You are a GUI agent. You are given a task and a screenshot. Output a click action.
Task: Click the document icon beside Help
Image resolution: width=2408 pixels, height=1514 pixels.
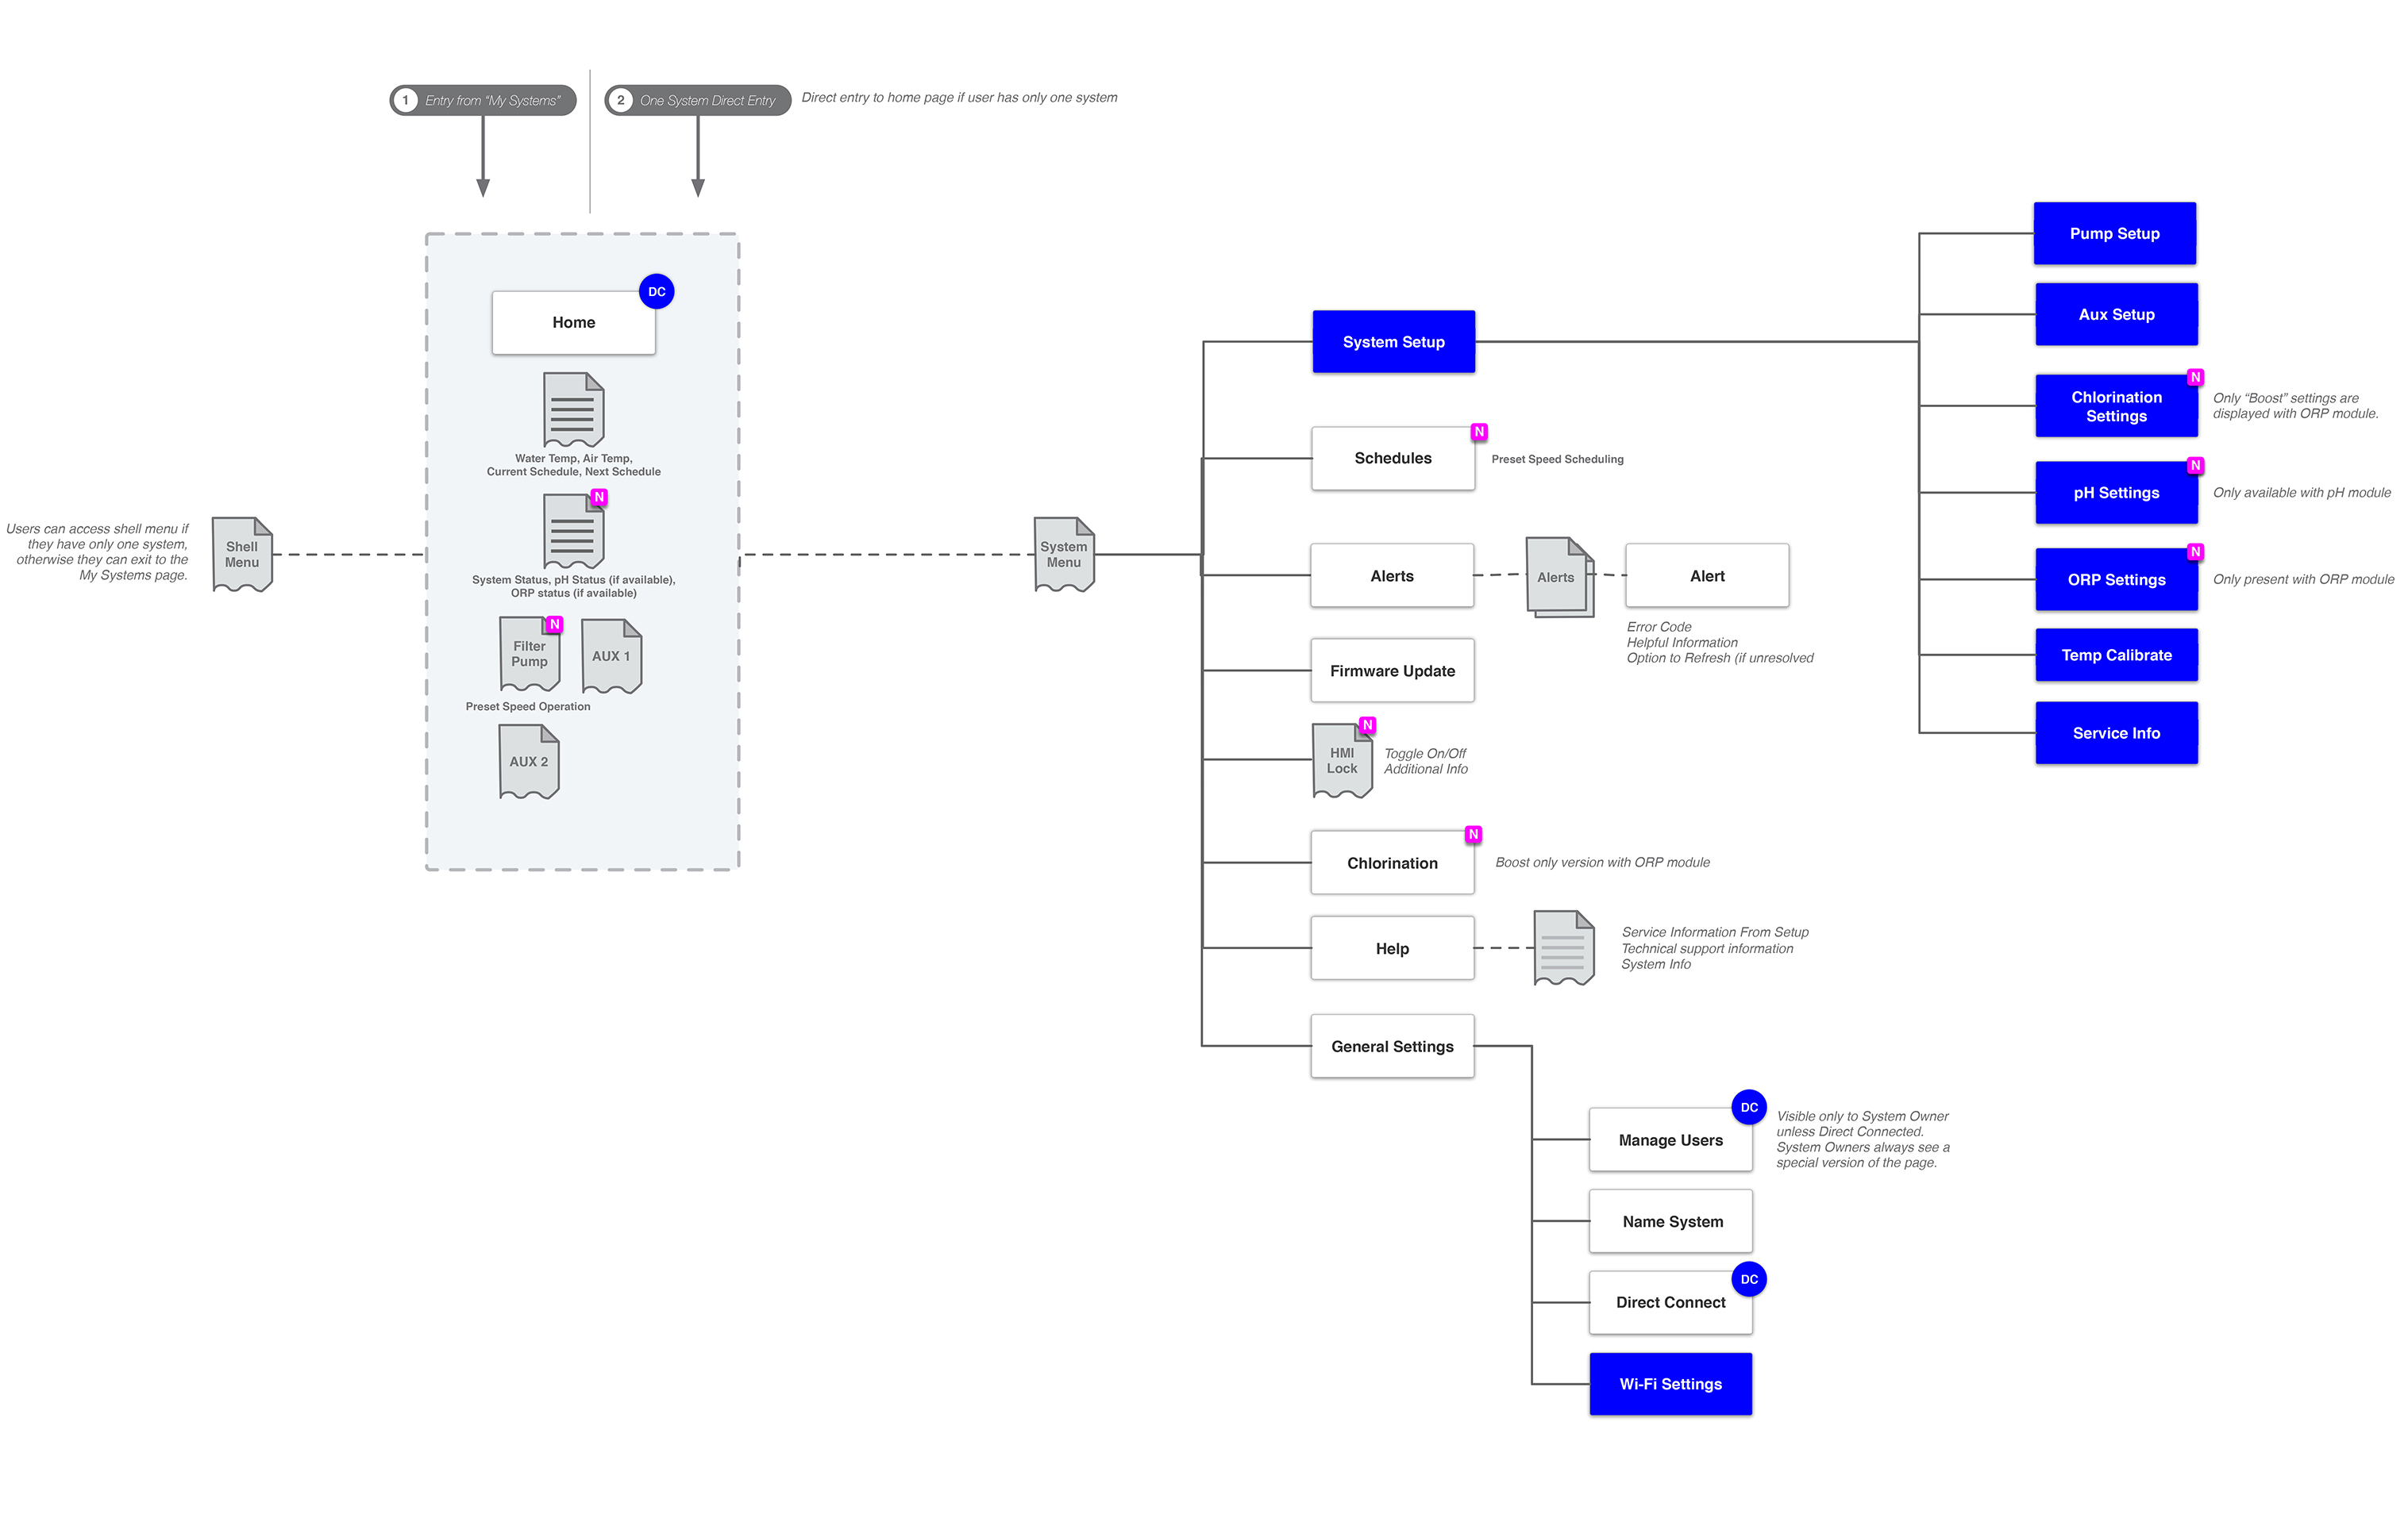click(x=1563, y=947)
